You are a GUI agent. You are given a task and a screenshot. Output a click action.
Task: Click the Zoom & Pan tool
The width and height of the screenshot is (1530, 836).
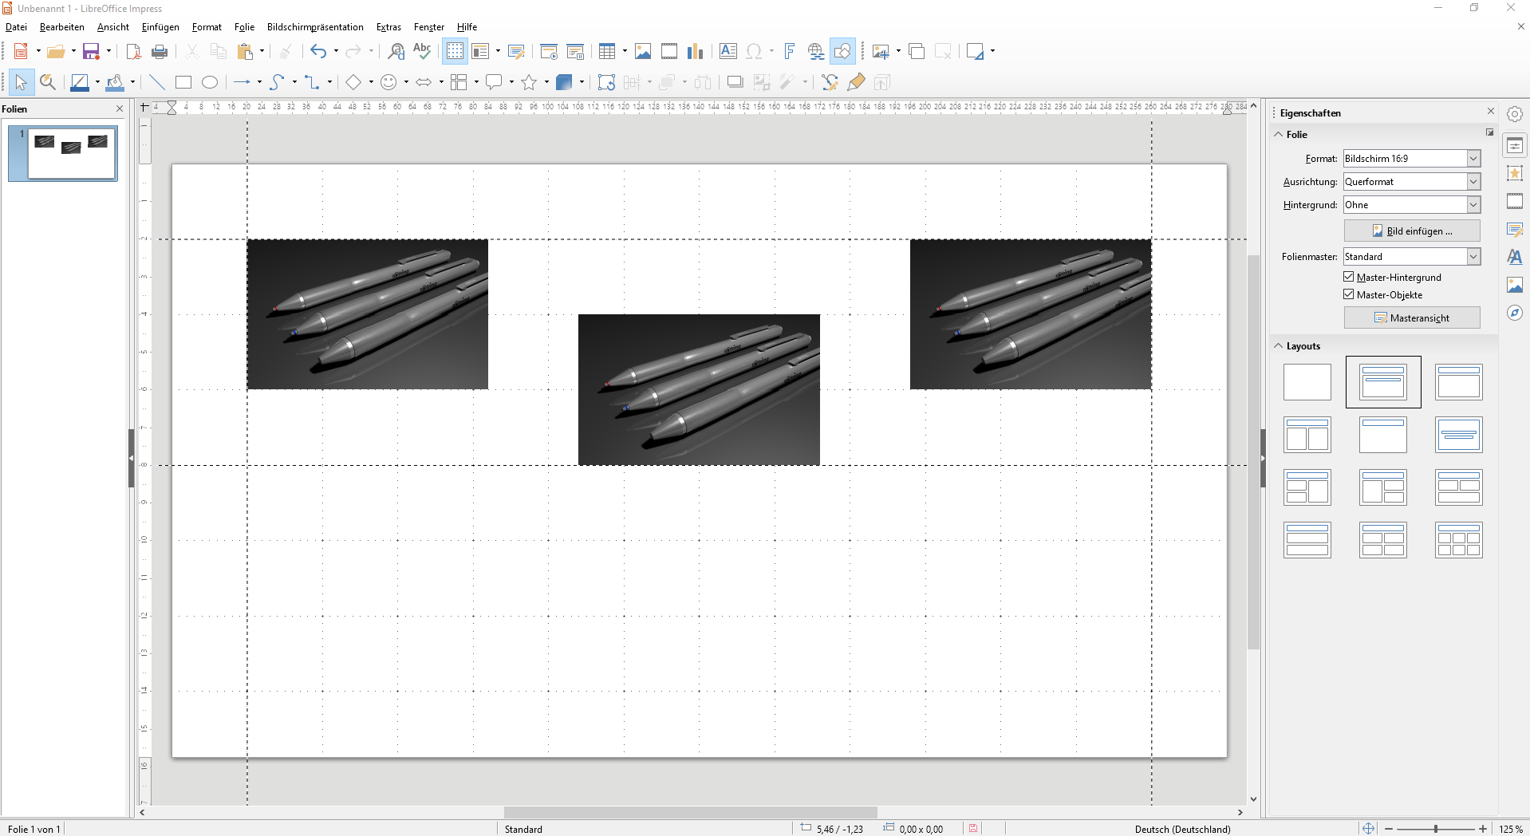[x=48, y=82]
